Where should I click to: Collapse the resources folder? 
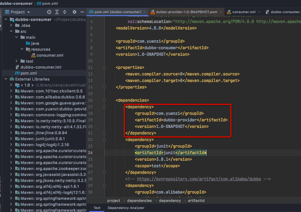pyautogui.click(x=22, y=49)
